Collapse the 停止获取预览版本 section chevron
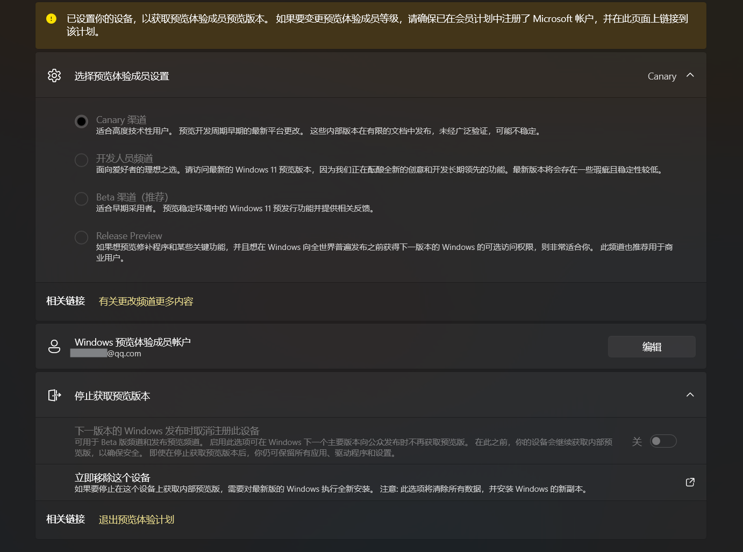Screen dimensions: 743x552 tap(690, 395)
